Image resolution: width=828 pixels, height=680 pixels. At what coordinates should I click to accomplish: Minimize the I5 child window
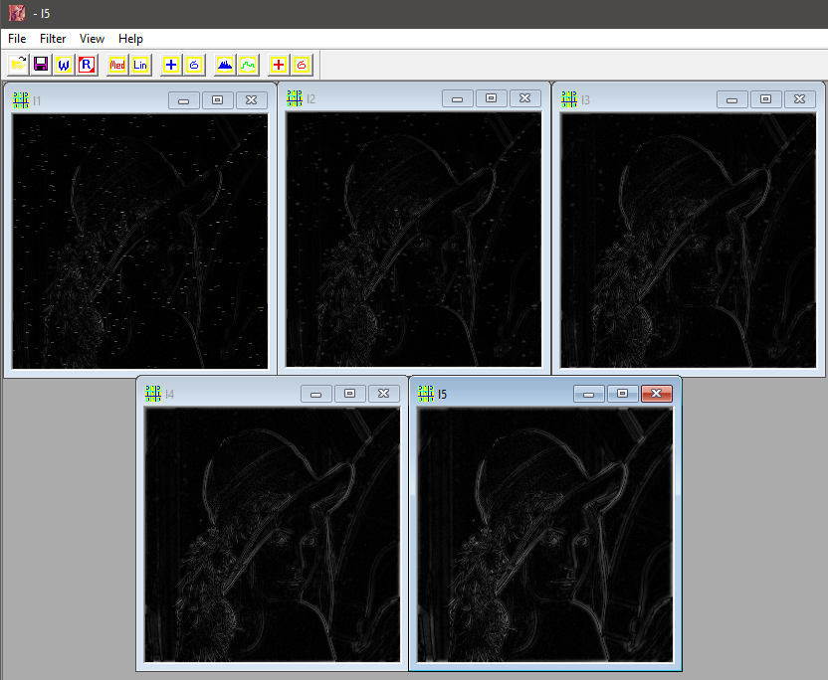[x=589, y=394]
